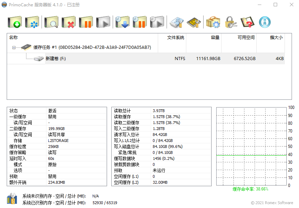Click the resume cache task play icon
299x208 pixels.
click(x=103, y=22)
